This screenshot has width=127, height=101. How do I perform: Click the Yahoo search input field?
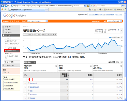109,6
